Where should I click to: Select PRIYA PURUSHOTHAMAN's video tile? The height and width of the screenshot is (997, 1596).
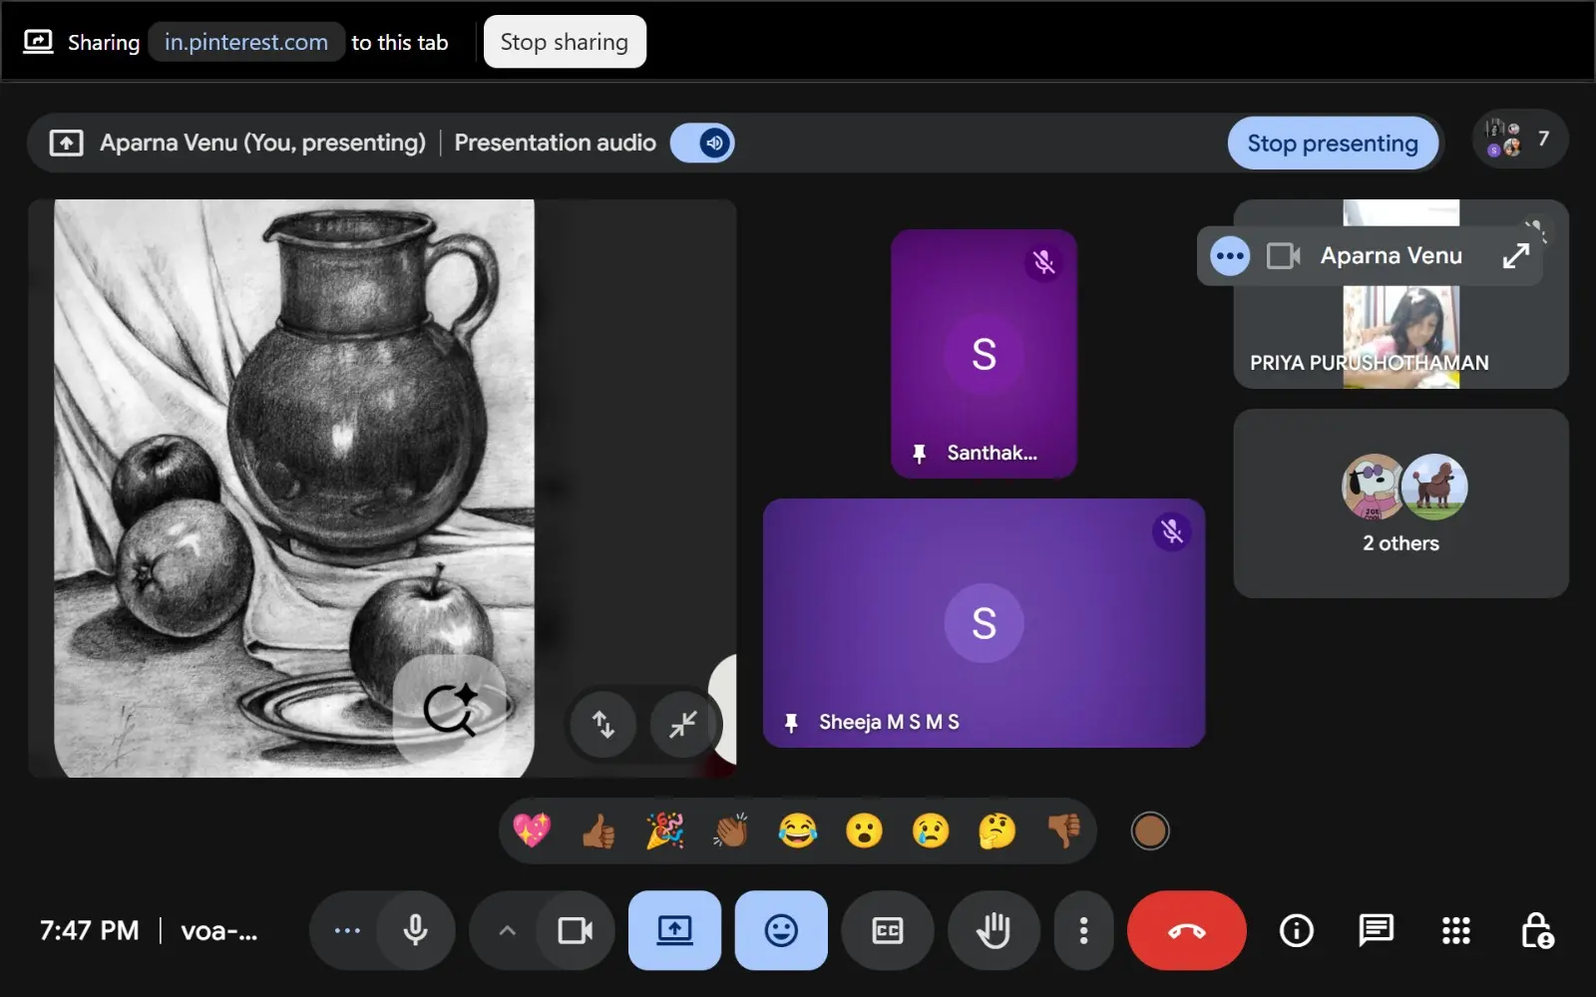(1401, 294)
